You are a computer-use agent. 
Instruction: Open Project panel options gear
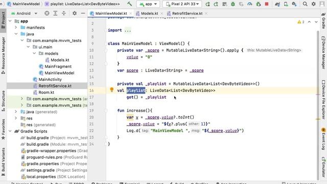[x=75, y=13]
